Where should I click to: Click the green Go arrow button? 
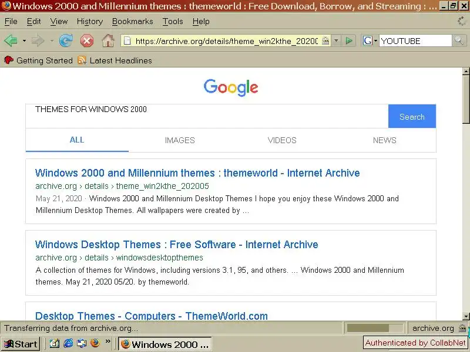click(x=348, y=40)
